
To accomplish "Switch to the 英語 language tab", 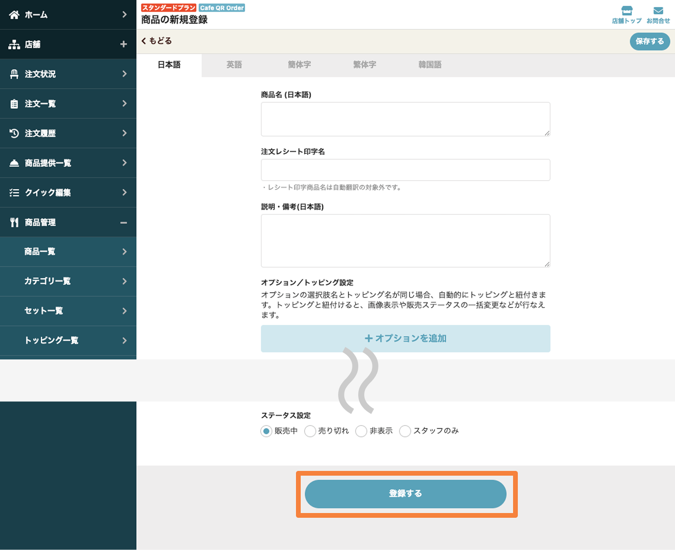I will click(x=234, y=65).
